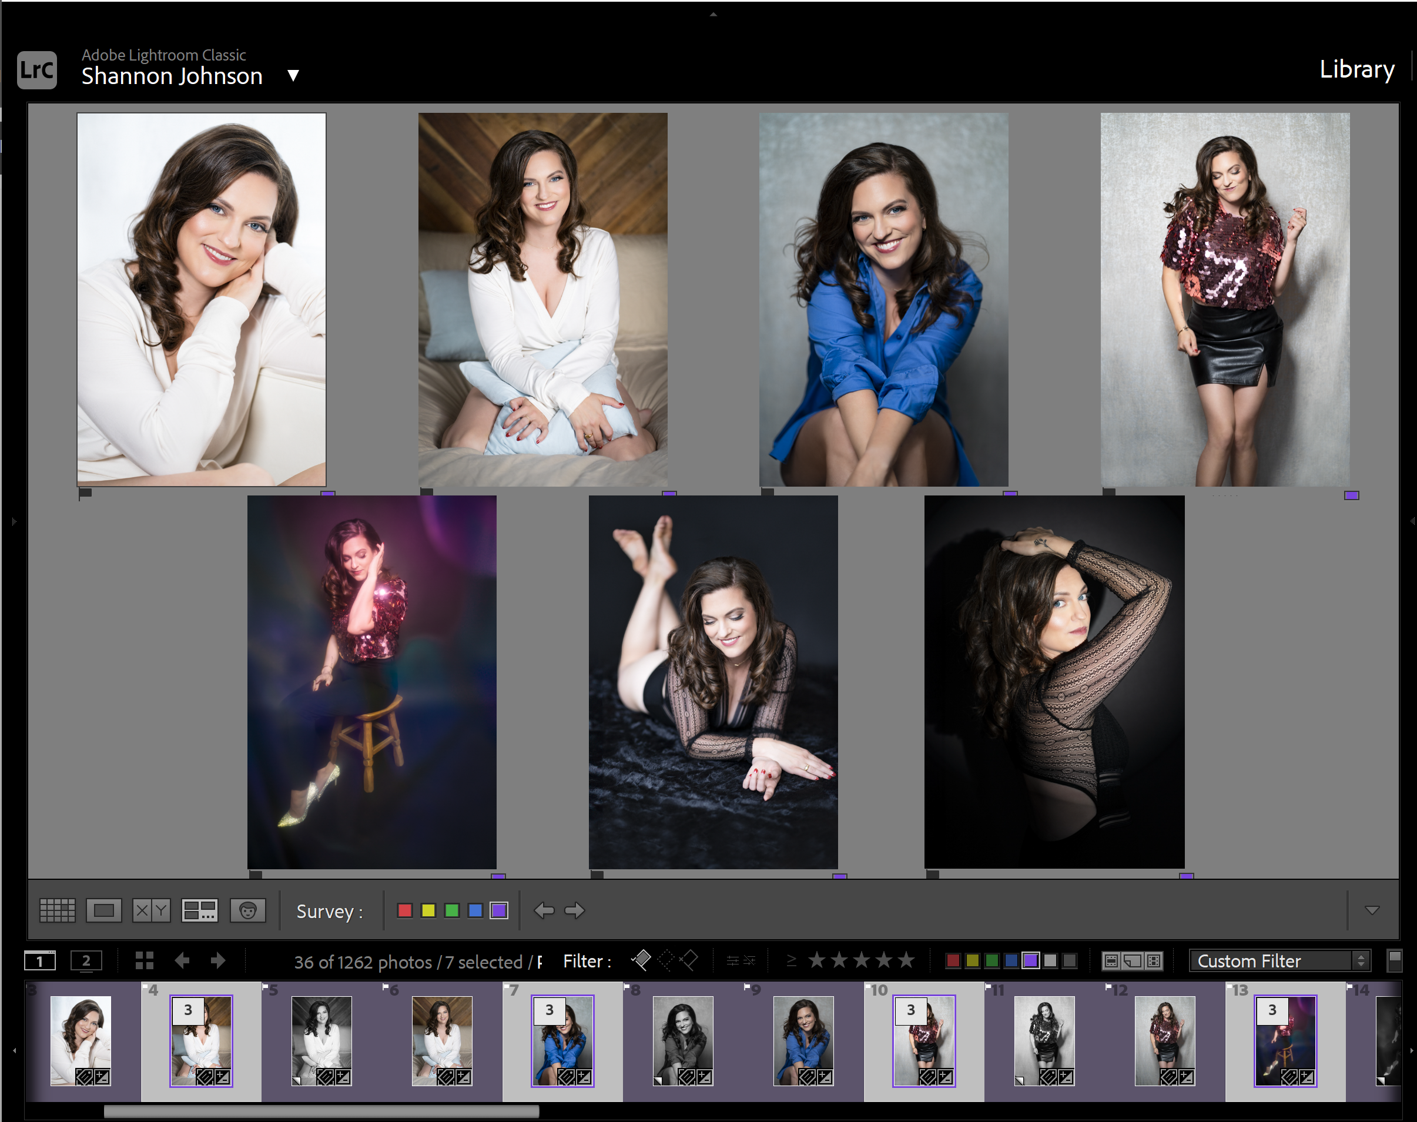1417x1122 pixels.
Task: Go to the previous photo arrow in toolbar
Action: [x=544, y=910]
